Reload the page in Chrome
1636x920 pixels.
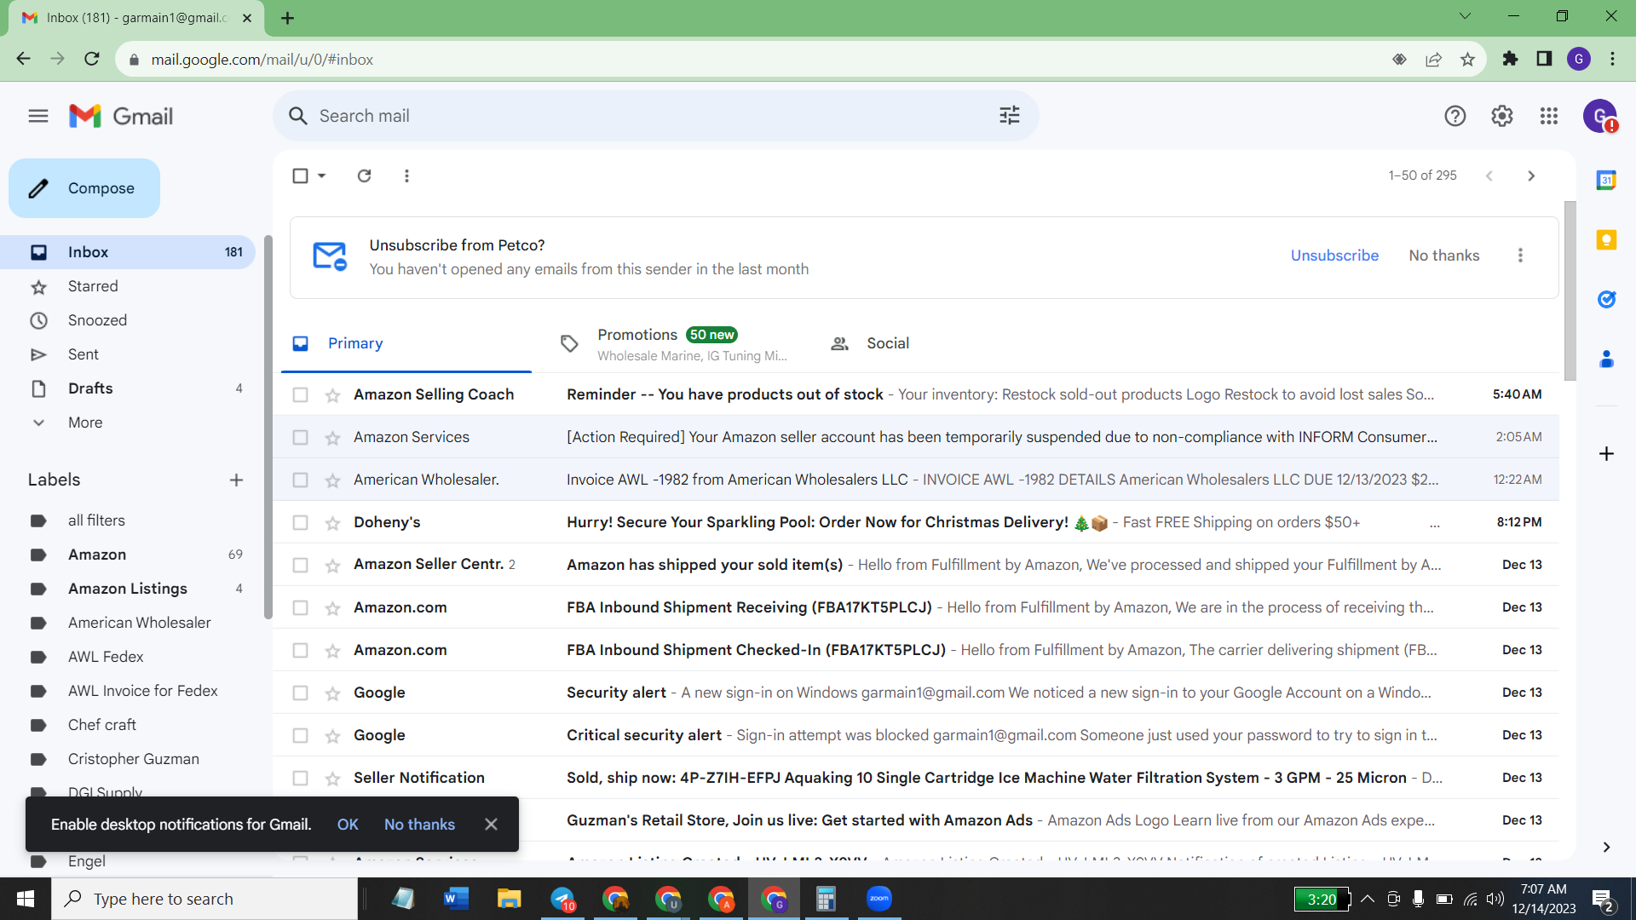tap(92, 59)
